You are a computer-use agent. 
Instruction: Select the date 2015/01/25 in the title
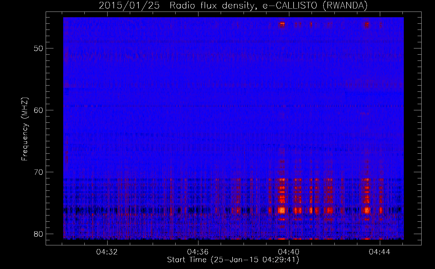point(129,5)
